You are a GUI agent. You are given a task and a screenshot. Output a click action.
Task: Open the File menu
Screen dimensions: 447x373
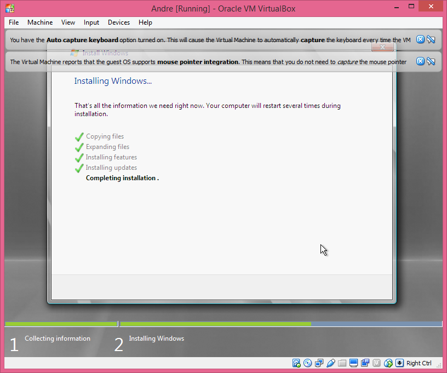coord(14,22)
